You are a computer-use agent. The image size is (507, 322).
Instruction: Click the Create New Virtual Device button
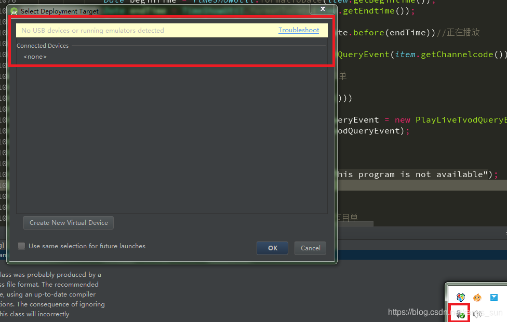[x=69, y=223]
